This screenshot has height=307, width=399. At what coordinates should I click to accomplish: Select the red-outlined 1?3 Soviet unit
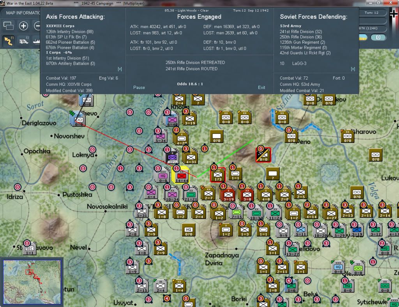[x=218, y=175]
